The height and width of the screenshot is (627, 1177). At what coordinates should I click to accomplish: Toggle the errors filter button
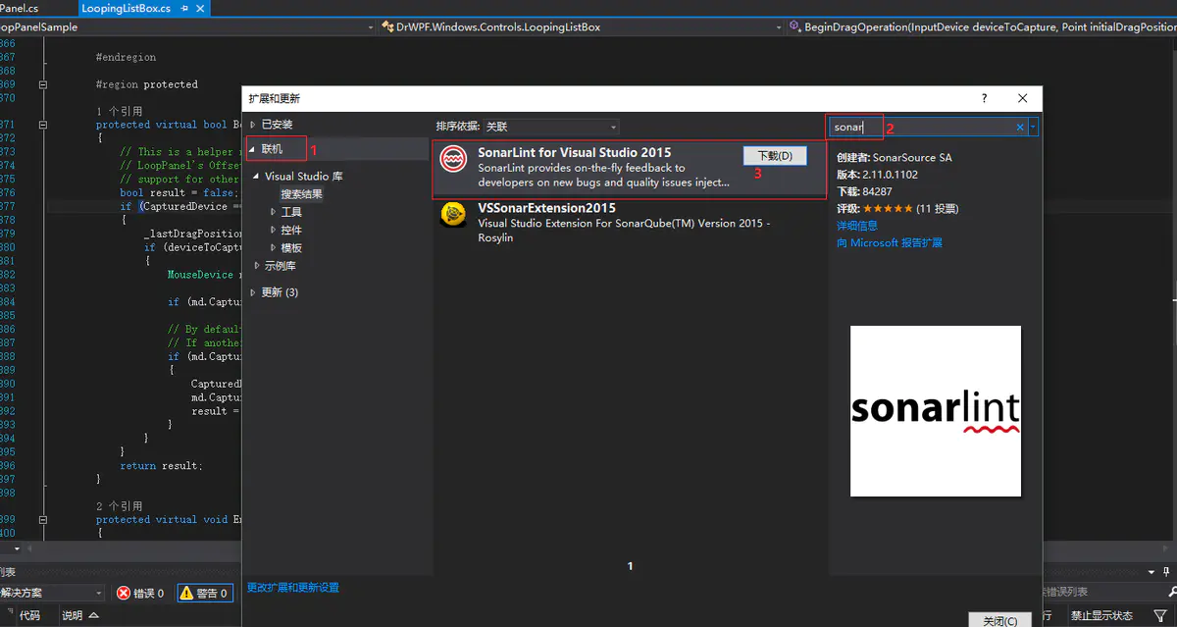[x=140, y=593]
